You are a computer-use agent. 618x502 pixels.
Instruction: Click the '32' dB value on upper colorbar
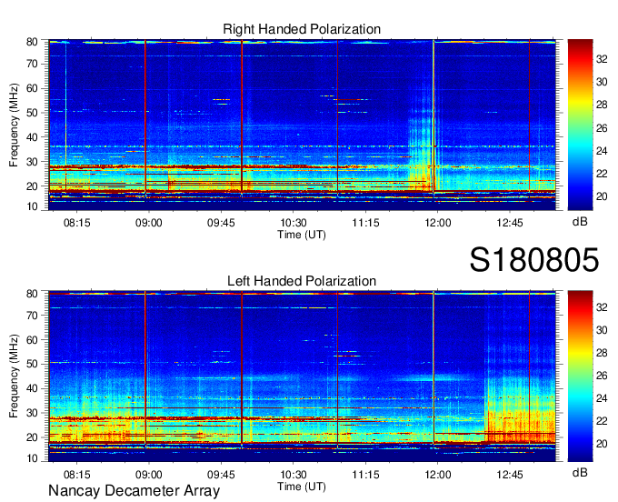[602, 59]
